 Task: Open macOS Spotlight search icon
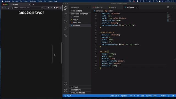point(157,1)
